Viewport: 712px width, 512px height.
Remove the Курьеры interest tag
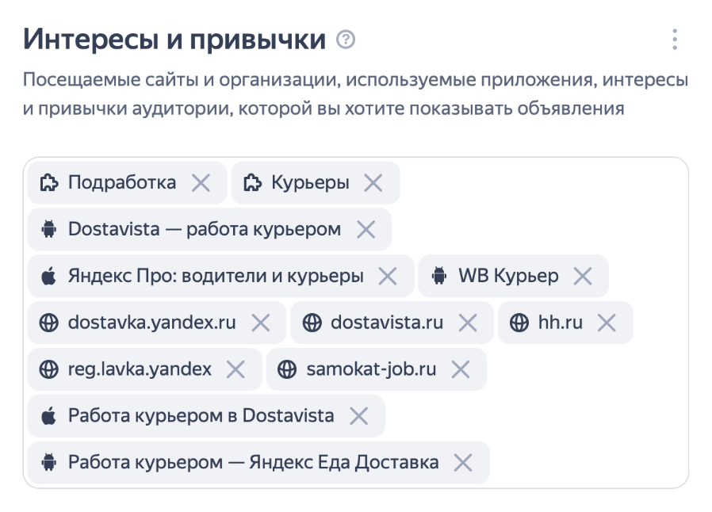pyautogui.click(x=373, y=183)
